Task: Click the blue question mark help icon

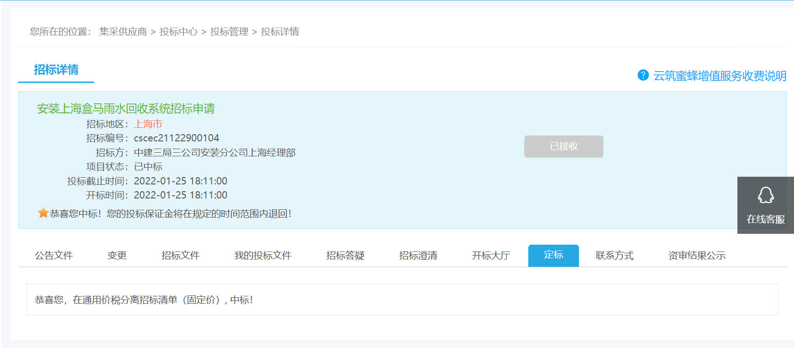Action: pyautogui.click(x=643, y=75)
